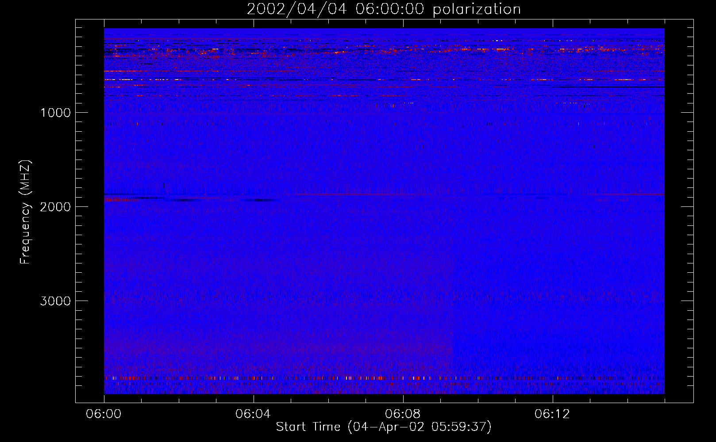Viewport: 716px width, 442px height.
Task: Click the bright interference band near spectrogram bottom
Action: tap(384, 378)
